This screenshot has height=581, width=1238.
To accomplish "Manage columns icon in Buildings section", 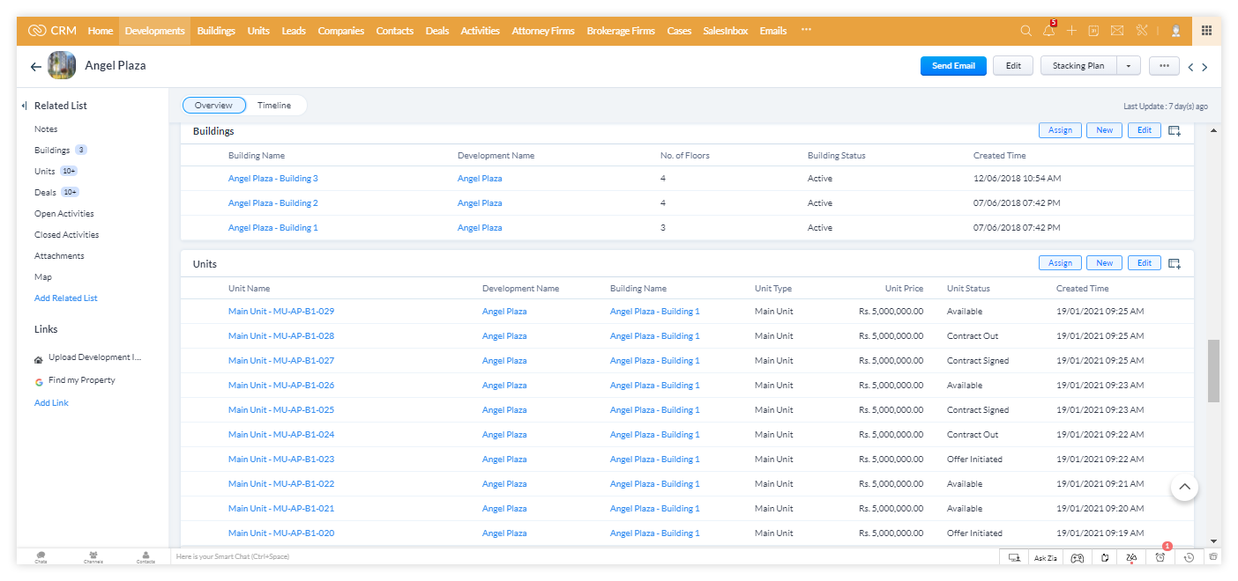I will 1175,131.
